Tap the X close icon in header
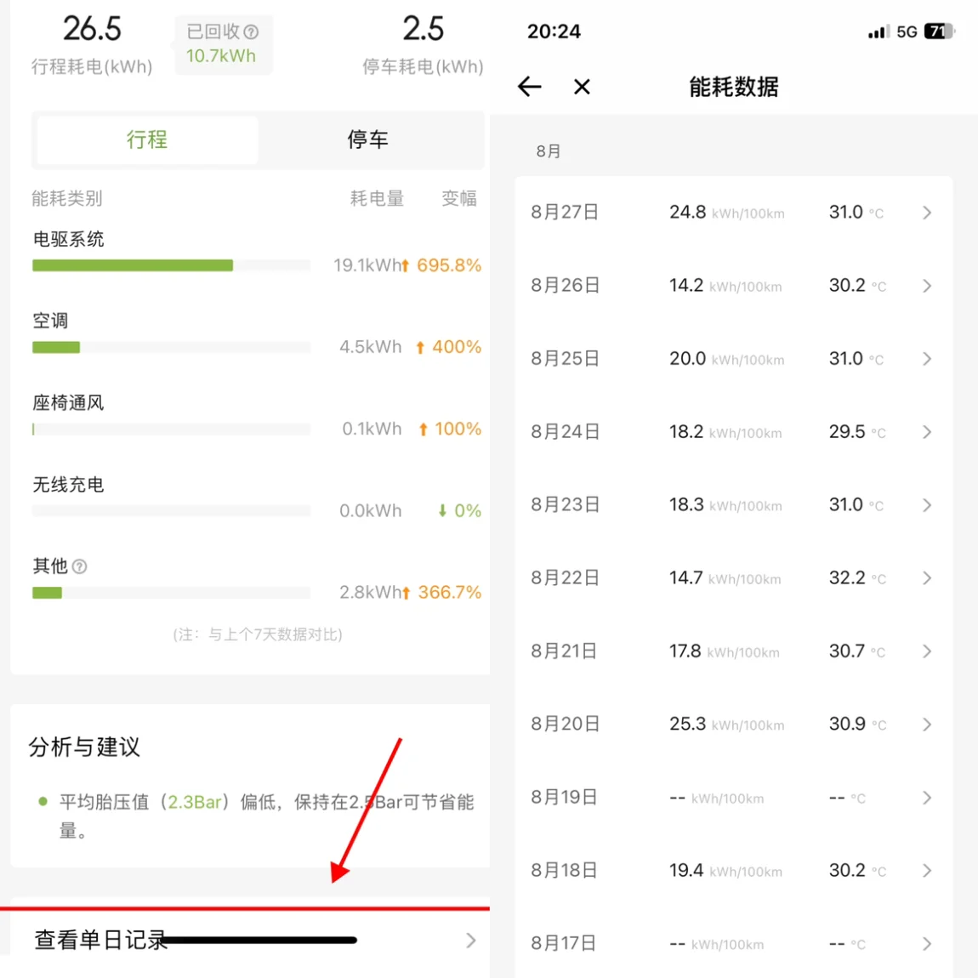The image size is (978, 978). click(582, 87)
